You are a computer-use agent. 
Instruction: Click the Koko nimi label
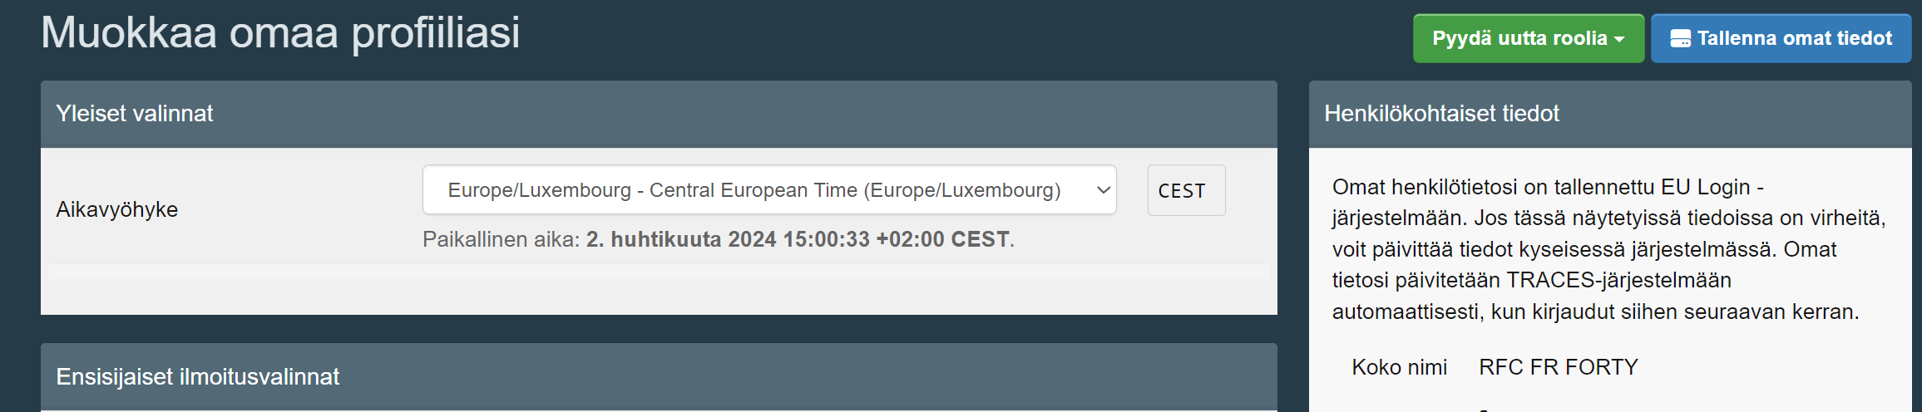point(1400,367)
